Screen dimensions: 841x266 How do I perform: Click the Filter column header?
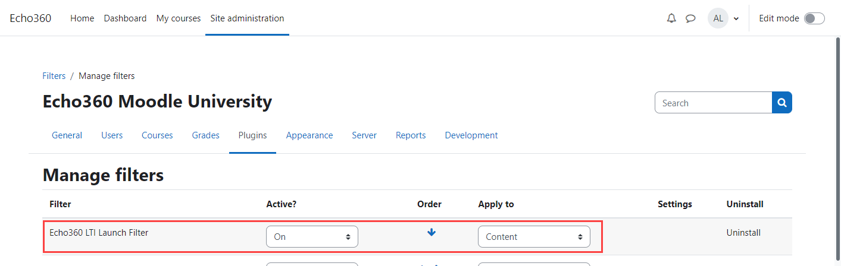60,204
